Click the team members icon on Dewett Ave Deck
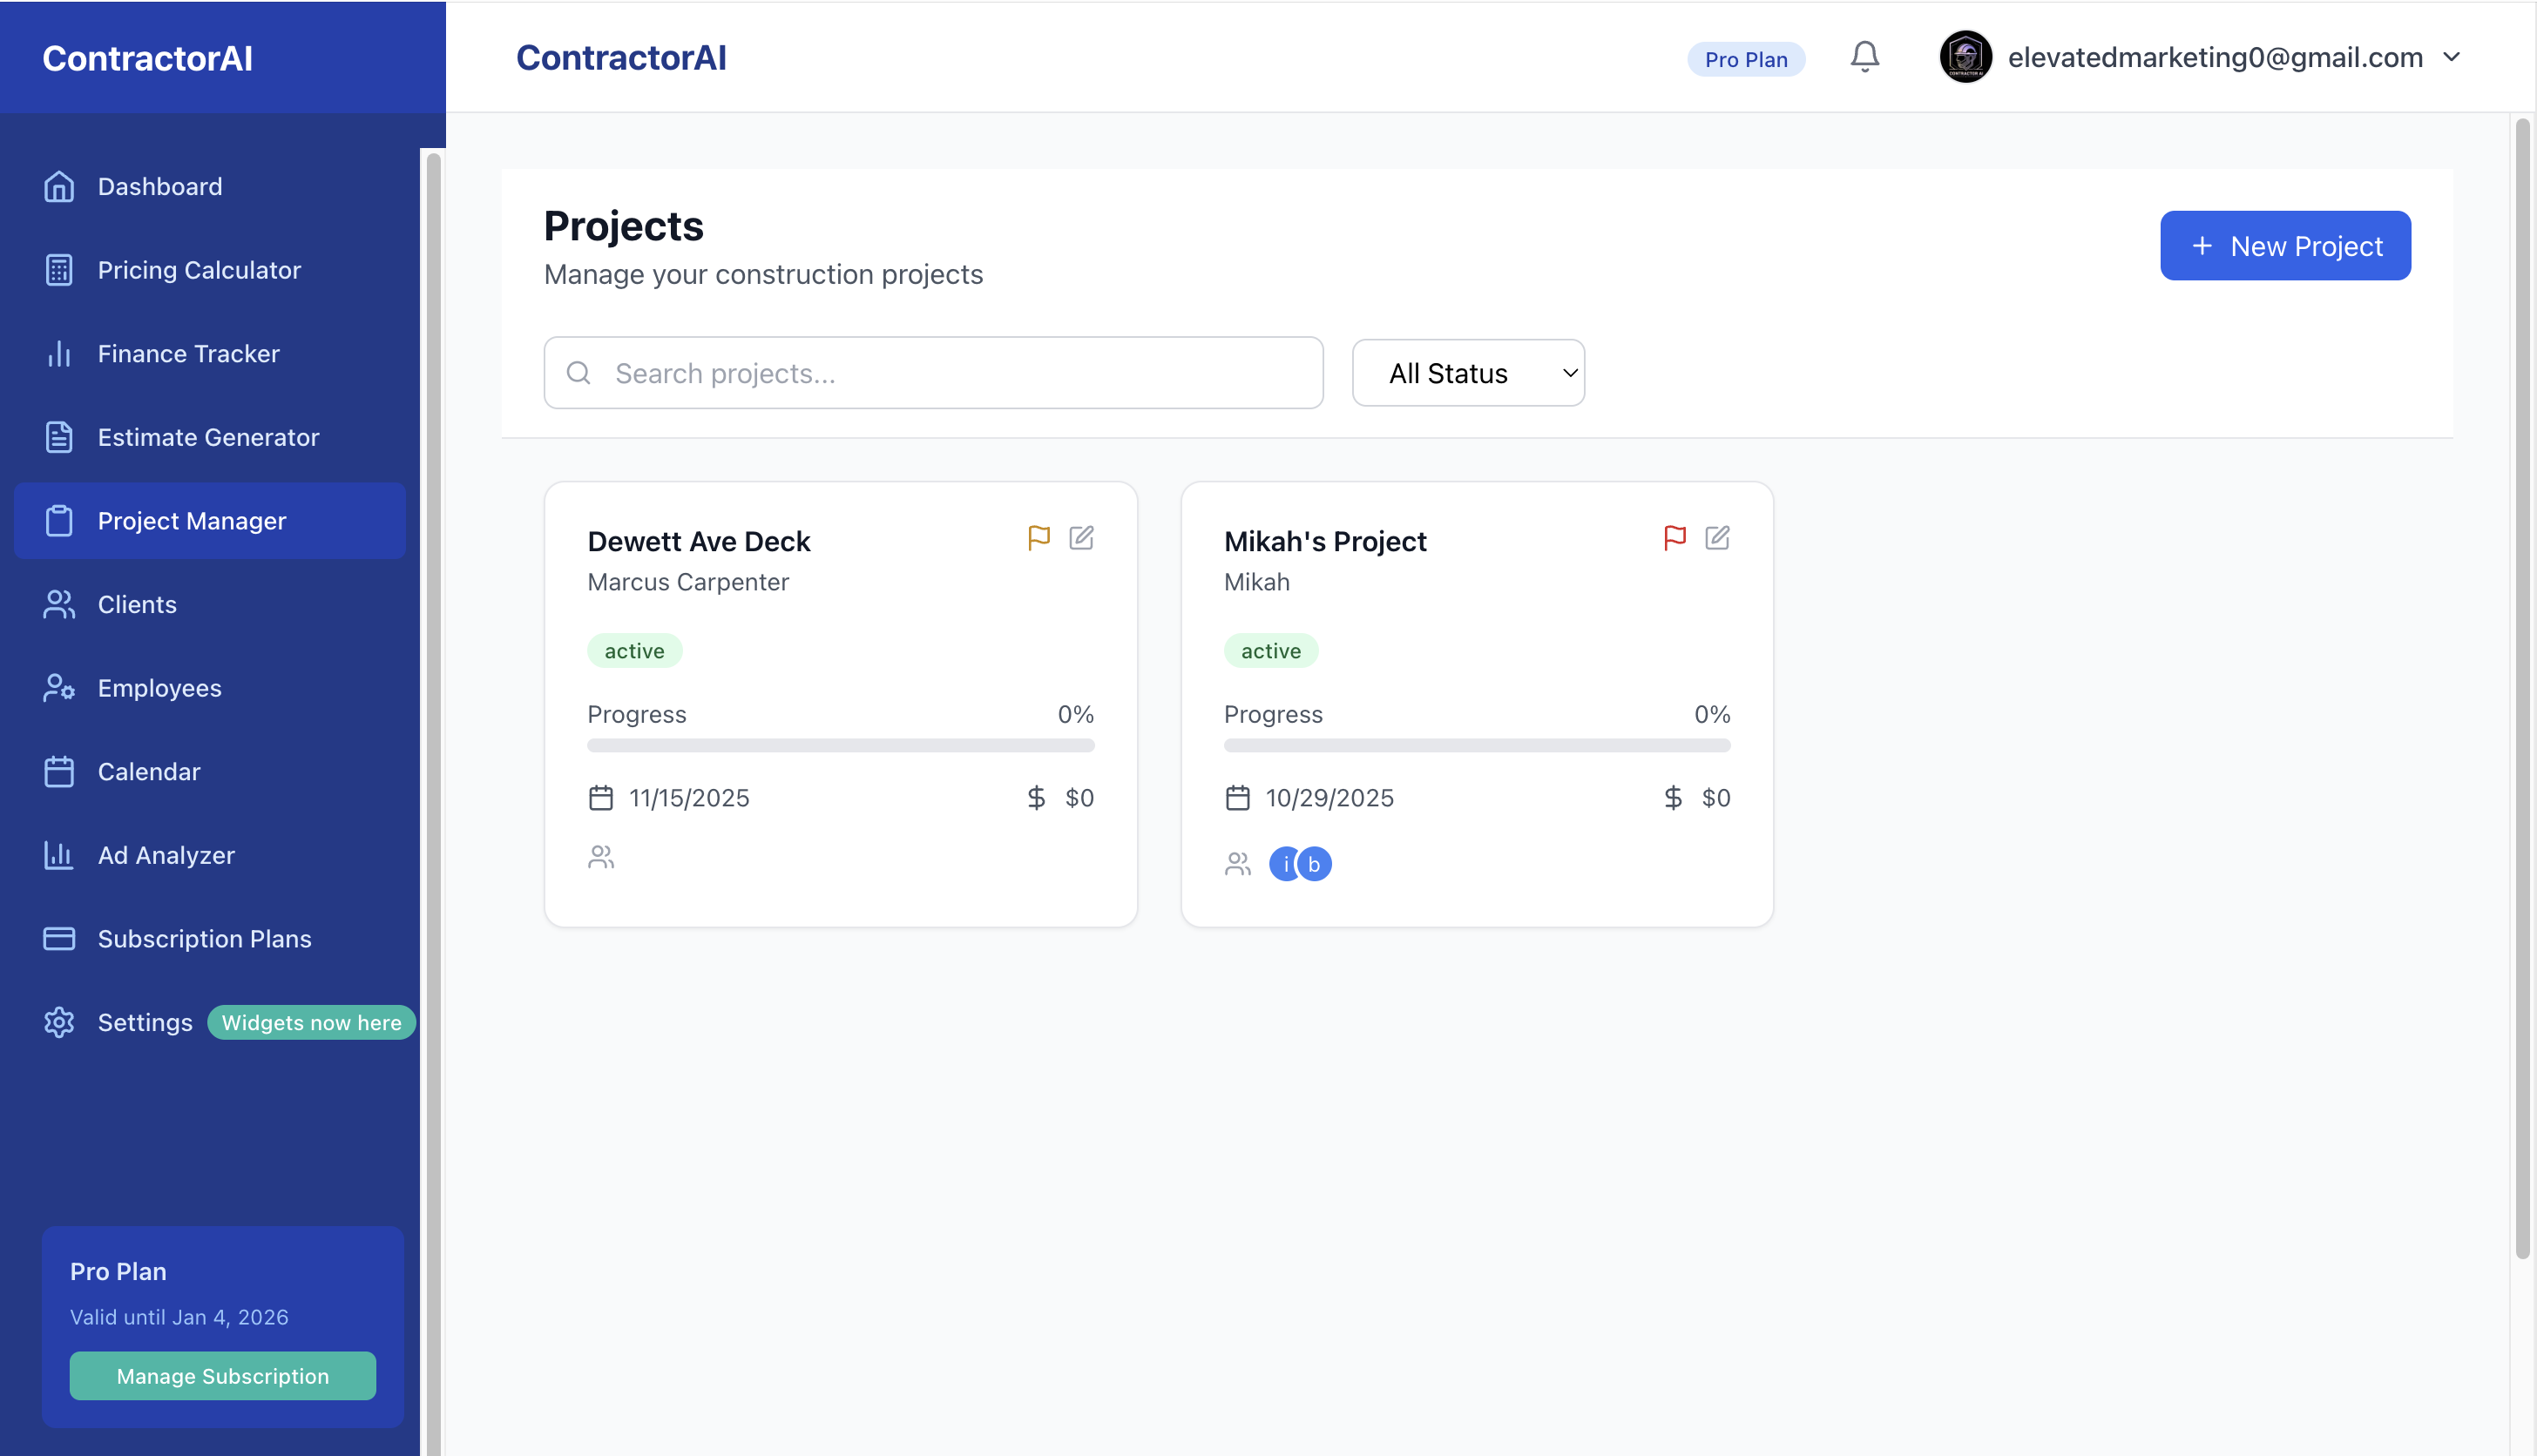The width and height of the screenshot is (2537, 1456). (x=600, y=856)
